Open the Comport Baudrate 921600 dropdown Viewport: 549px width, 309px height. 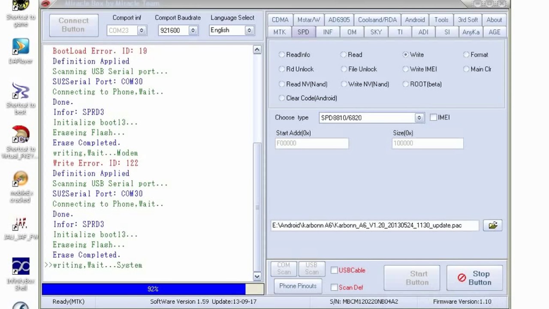tap(193, 30)
